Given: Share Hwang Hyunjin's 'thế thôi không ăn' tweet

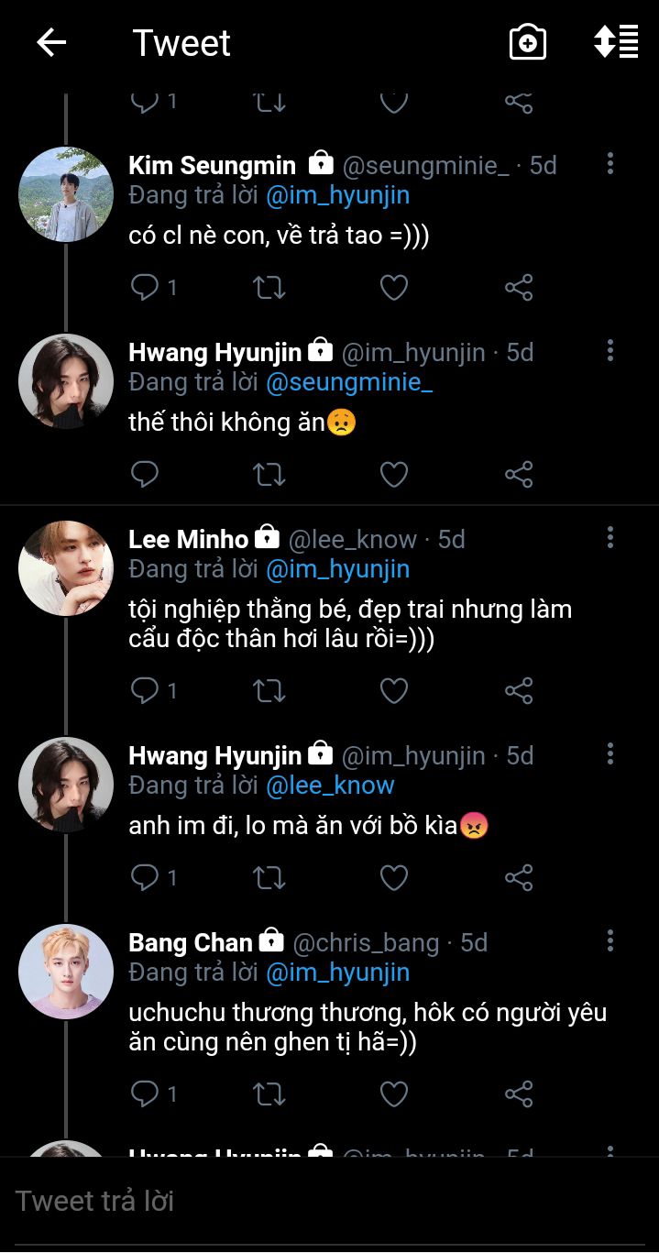Looking at the screenshot, I should 519,475.
